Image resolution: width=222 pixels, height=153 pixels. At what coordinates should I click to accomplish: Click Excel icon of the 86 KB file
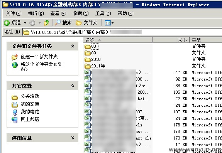pyautogui.click(x=88, y=86)
